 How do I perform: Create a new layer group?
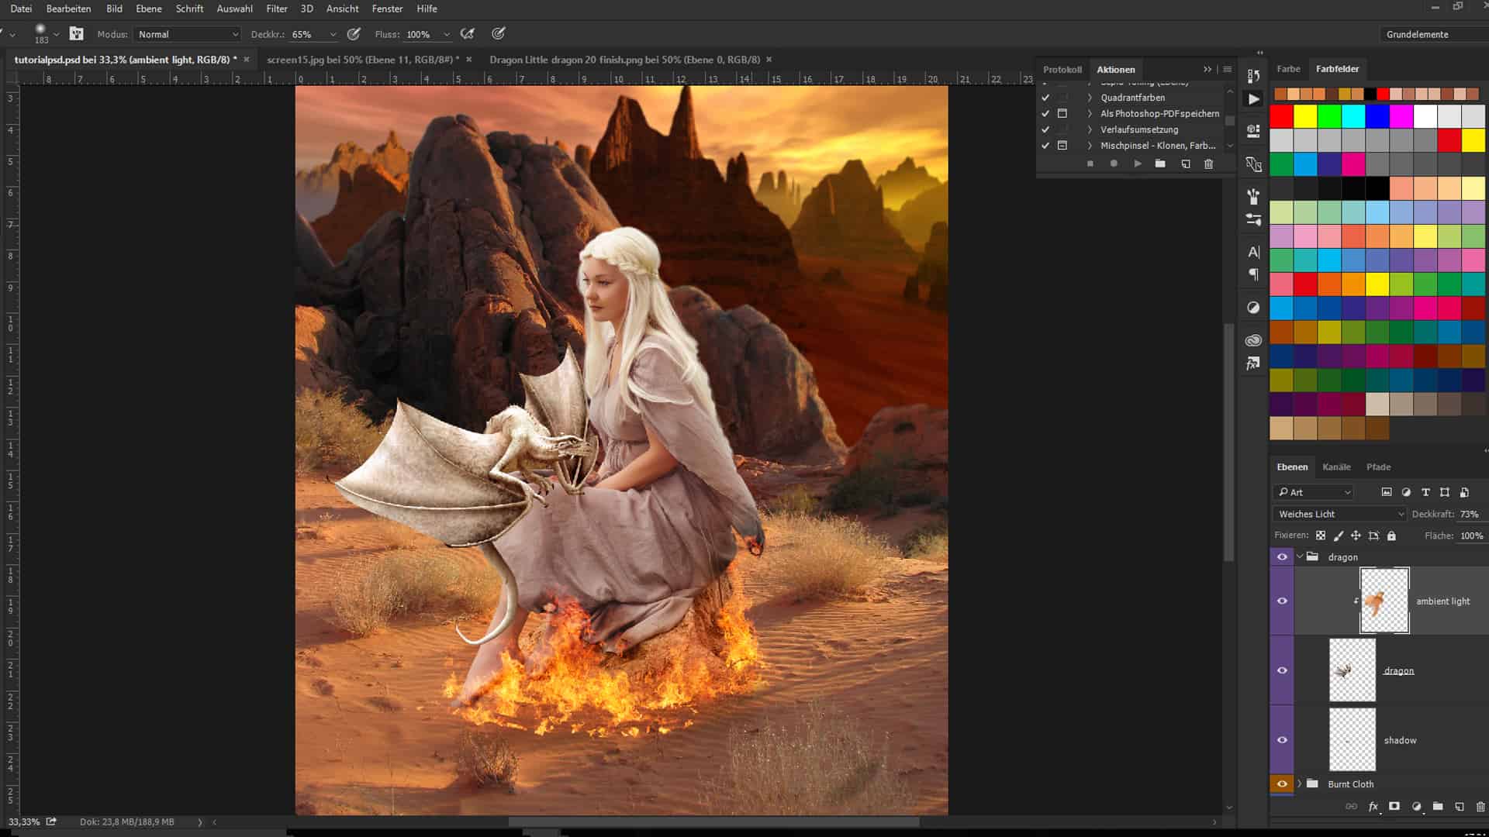point(1438,807)
